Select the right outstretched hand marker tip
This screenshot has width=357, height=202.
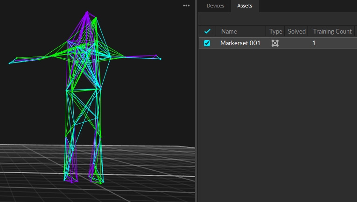click(x=161, y=59)
